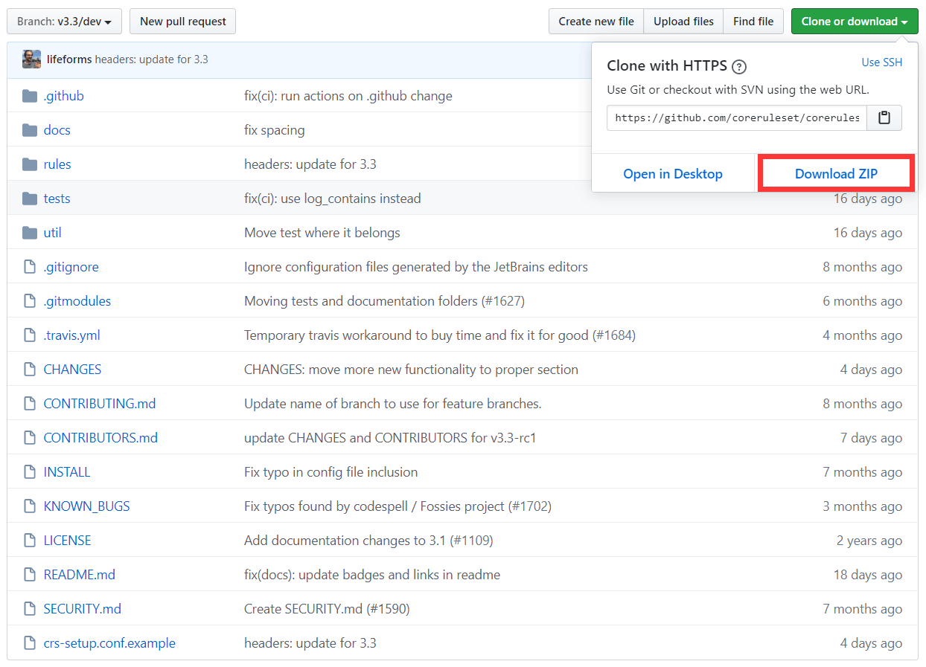Switch to Use SSH link

coord(881,62)
